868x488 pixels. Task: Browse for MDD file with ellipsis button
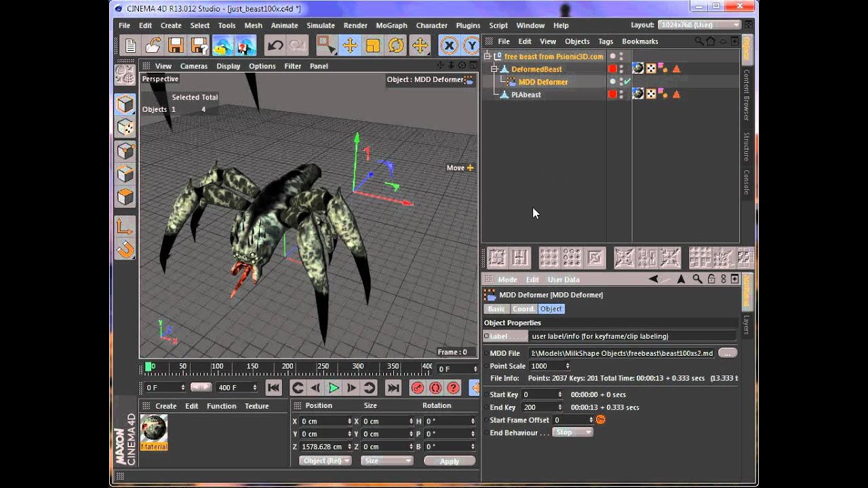(x=727, y=353)
